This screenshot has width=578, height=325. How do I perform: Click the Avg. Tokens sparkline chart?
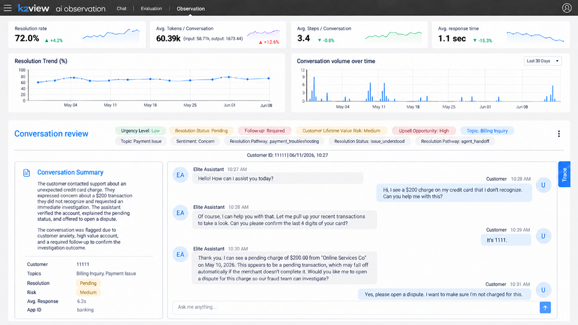click(x=263, y=34)
